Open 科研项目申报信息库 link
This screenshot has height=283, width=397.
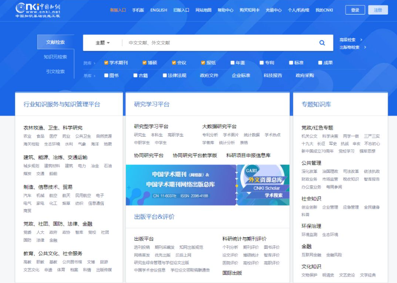coord(248,155)
